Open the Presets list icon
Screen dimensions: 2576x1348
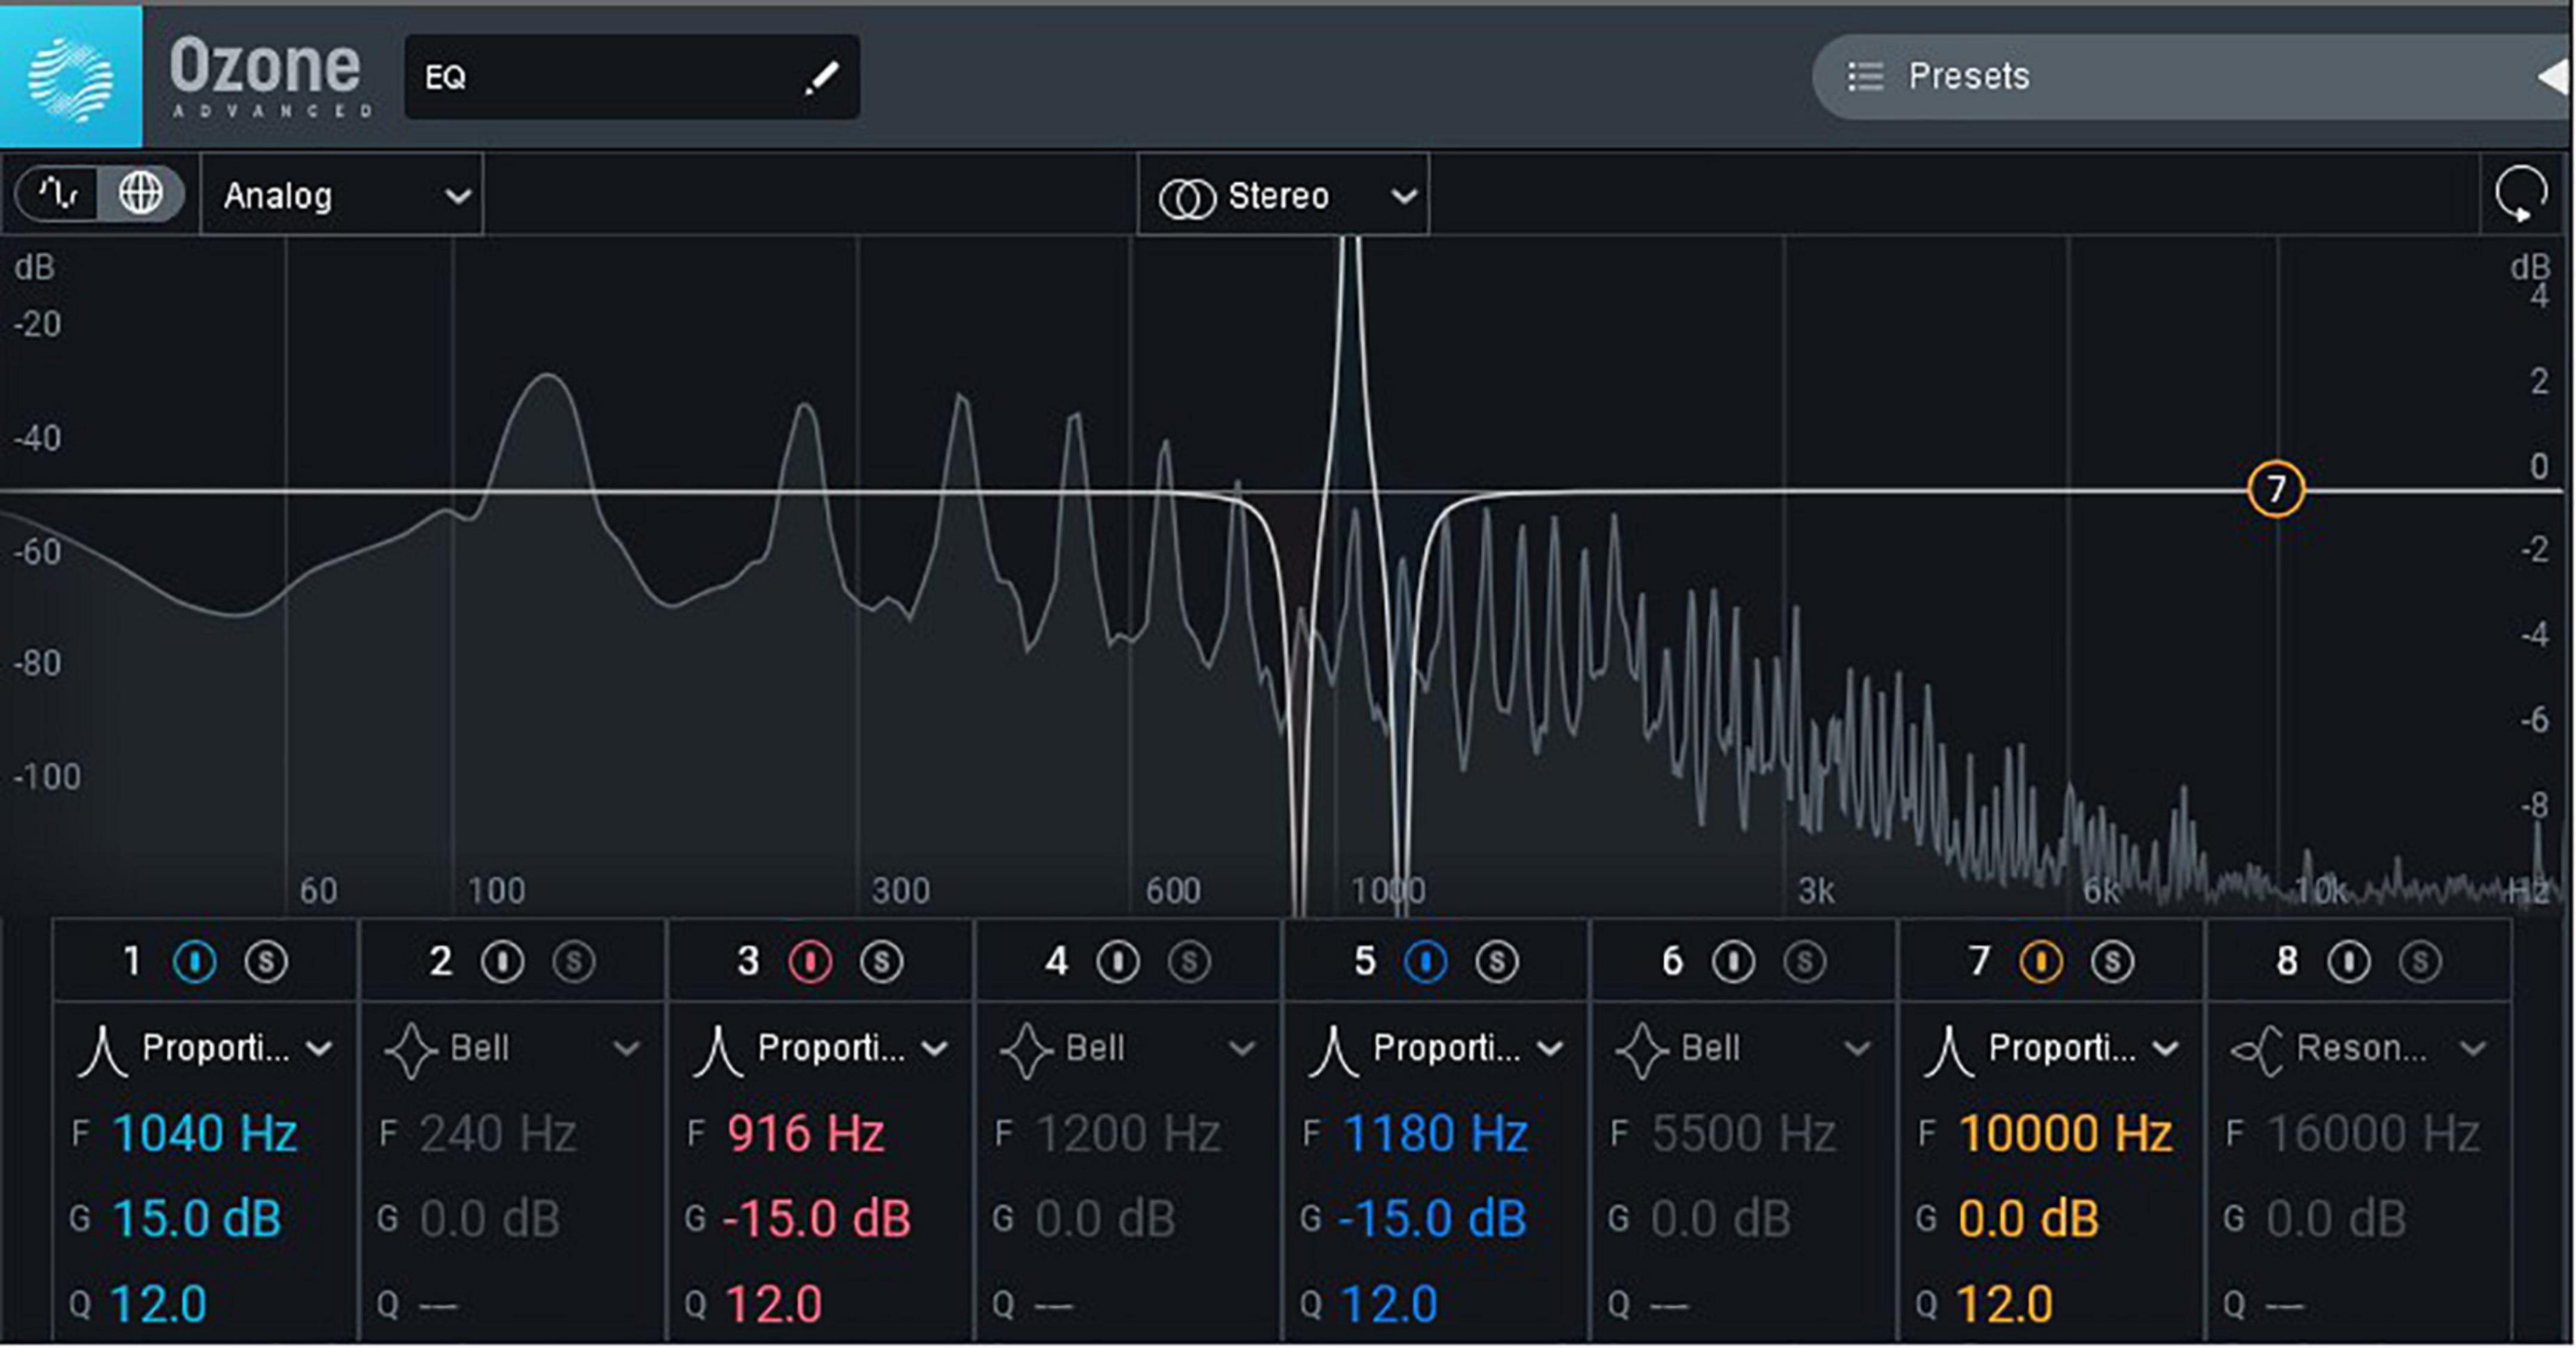tap(1865, 76)
